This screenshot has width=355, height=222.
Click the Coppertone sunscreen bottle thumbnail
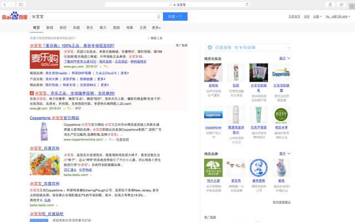point(44,132)
